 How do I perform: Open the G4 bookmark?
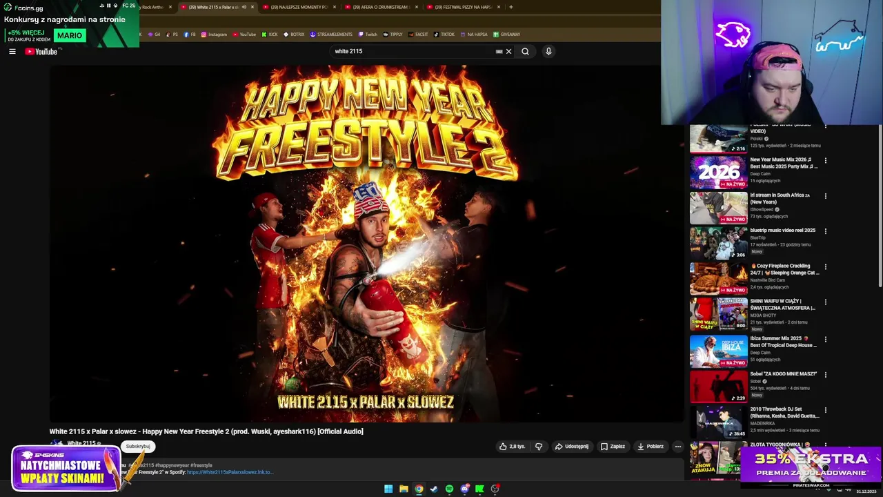tap(154, 34)
